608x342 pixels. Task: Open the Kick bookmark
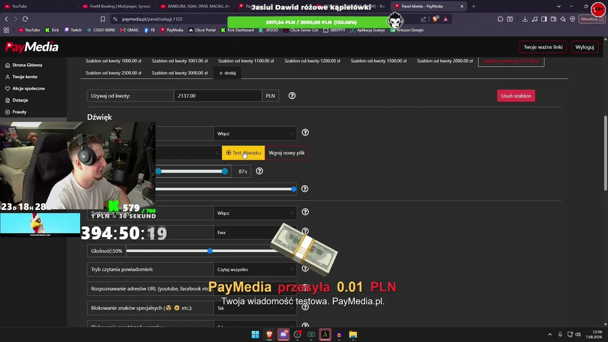click(x=52, y=30)
